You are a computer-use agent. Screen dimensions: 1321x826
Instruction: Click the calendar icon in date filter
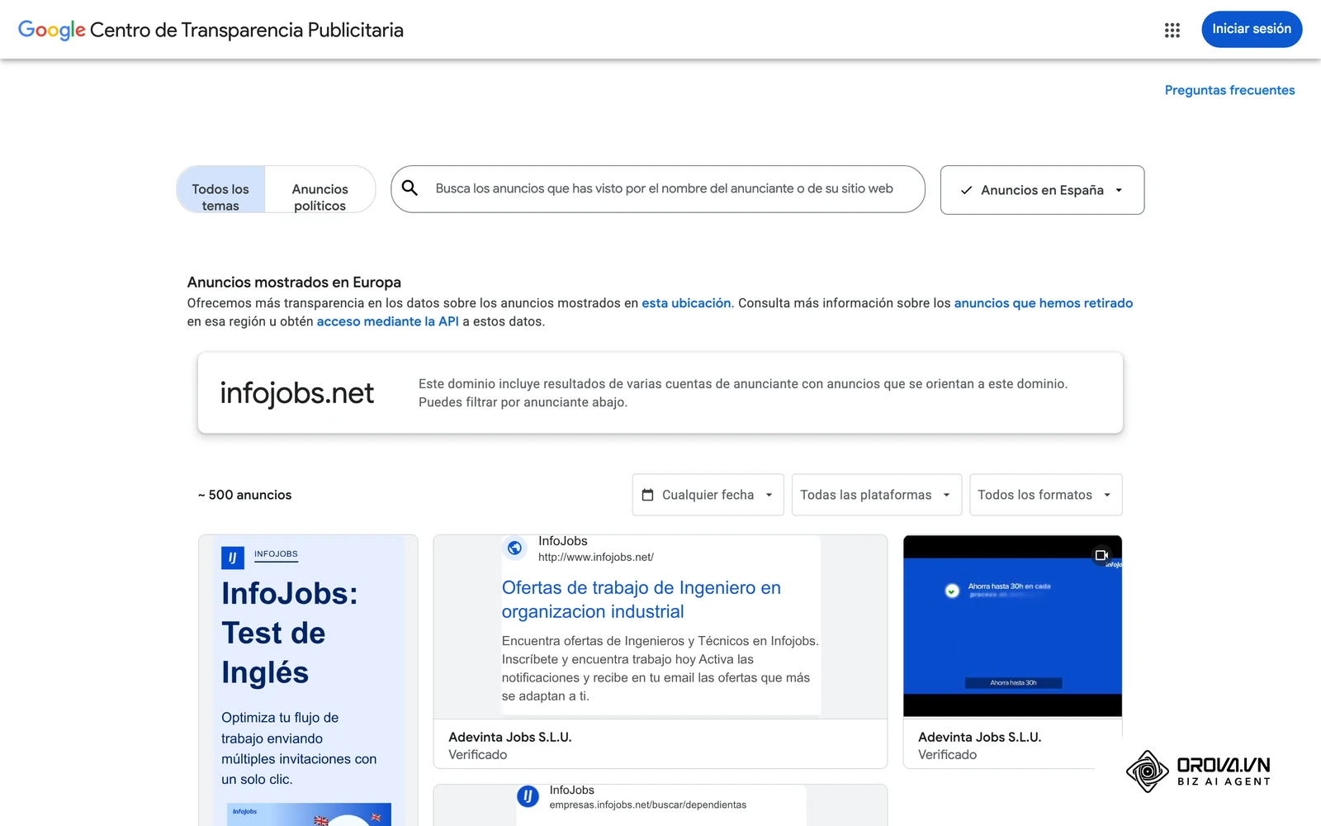pos(647,495)
